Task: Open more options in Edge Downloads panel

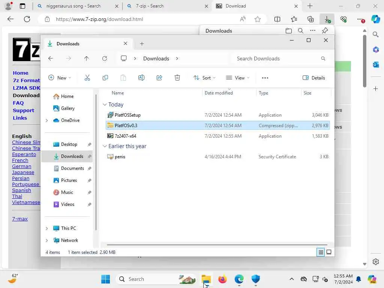Action: tap(313, 31)
